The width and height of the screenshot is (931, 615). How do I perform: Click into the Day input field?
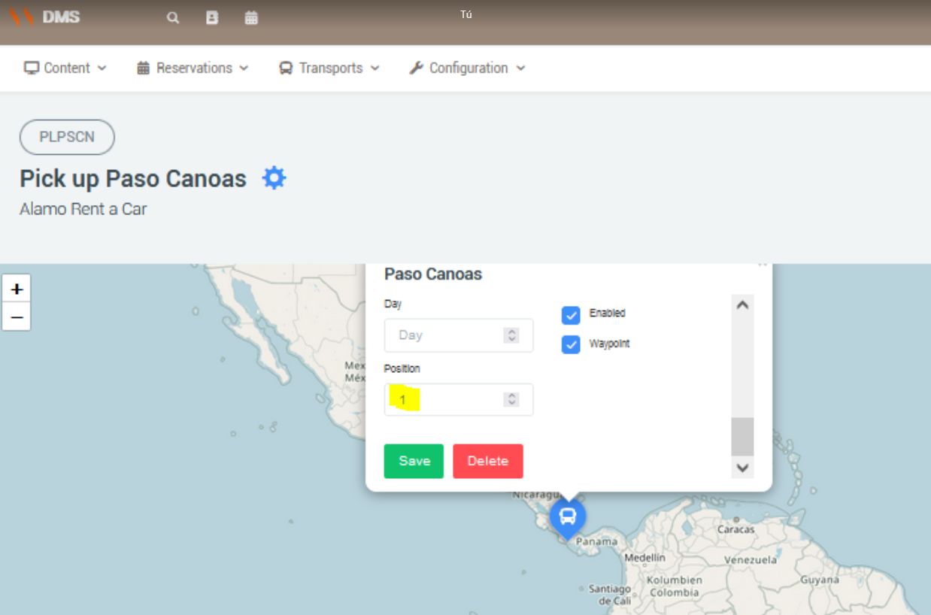click(x=444, y=335)
